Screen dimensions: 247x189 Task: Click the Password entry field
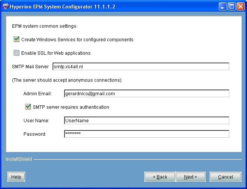(x=146, y=134)
